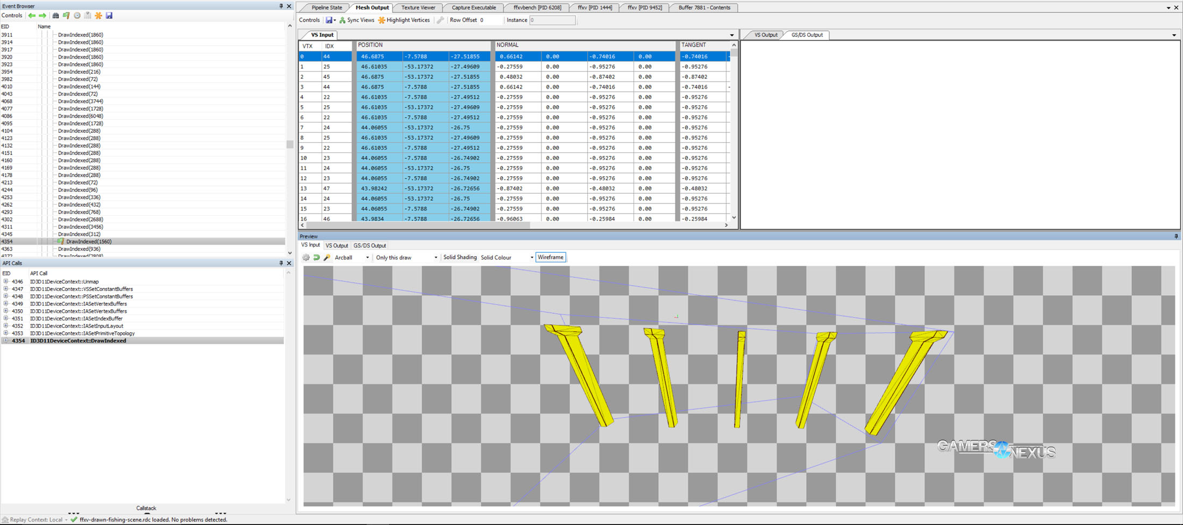Open the ffxv [PID 1444] tab
The width and height of the screenshot is (1183, 525).
595,8
